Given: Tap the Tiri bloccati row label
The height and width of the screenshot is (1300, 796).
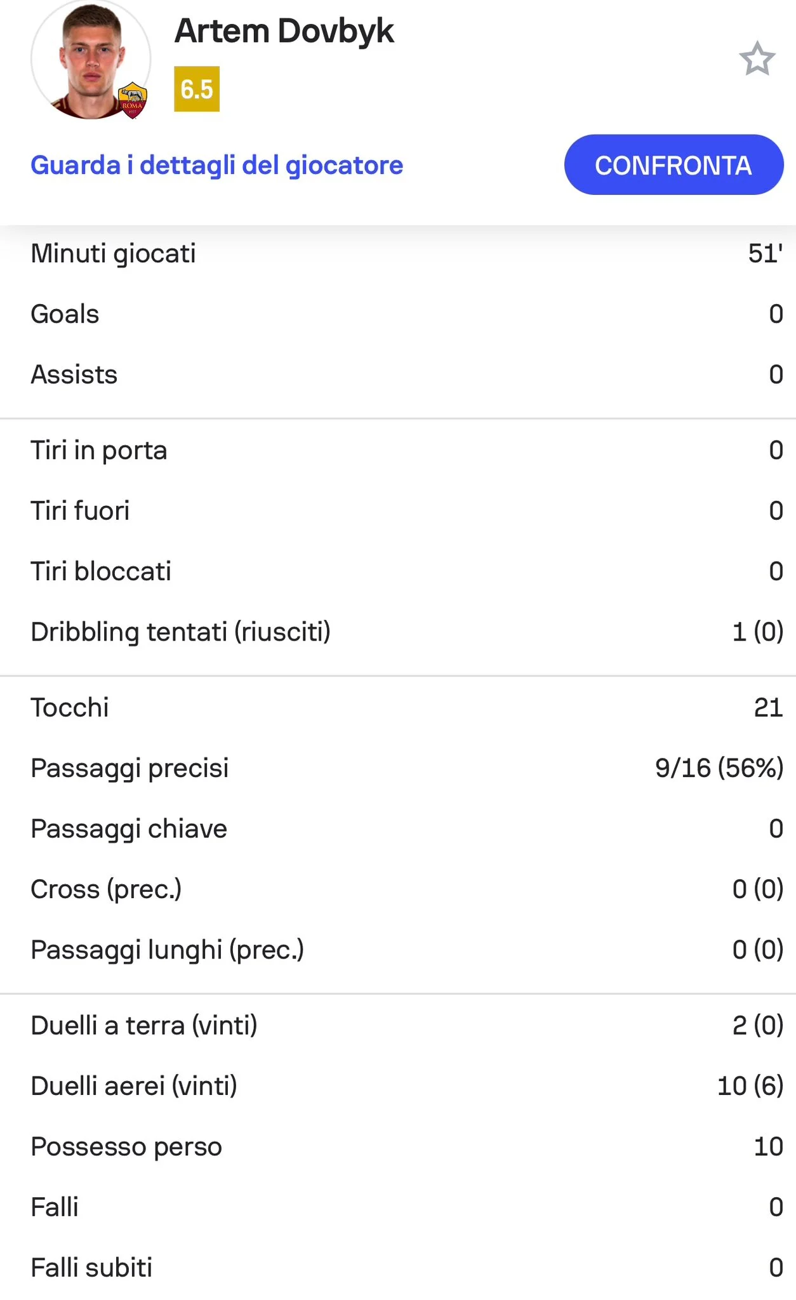Looking at the screenshot, I should tap(101, 571).
